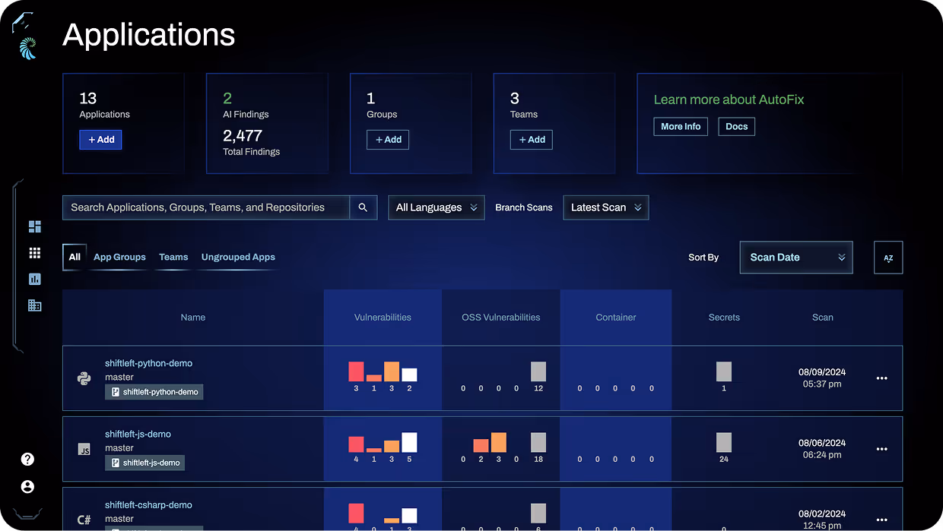Open the ellipsis actions menu for shiftleft-python-demo
The height and width of the screenshot is (531, 943).
(881, 378)
